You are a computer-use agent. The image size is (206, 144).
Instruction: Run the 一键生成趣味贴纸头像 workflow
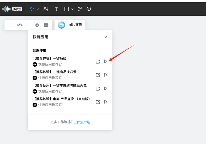(x=106, y=88)
